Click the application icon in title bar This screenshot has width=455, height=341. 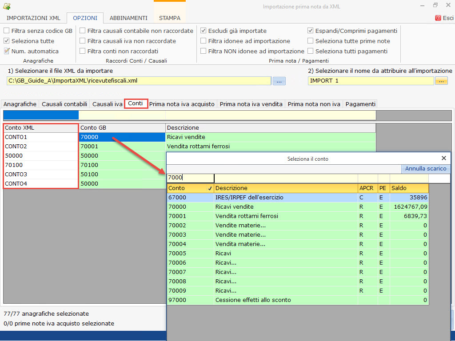pos(7,7)
